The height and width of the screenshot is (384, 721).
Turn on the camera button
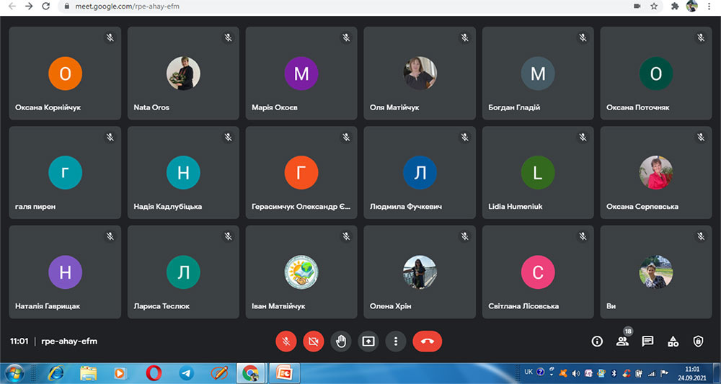point(314,341)
